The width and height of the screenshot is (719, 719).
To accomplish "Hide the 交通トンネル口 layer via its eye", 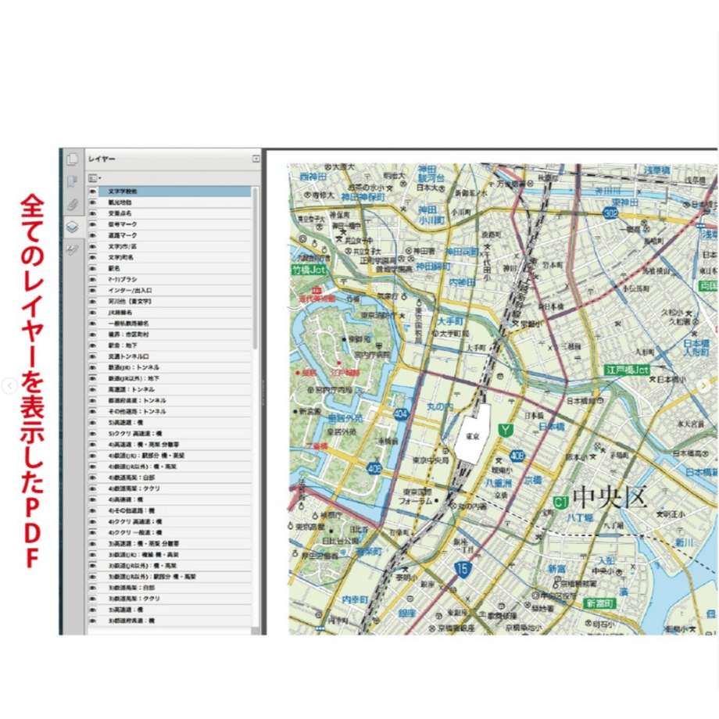I will [x=93, y=356].
